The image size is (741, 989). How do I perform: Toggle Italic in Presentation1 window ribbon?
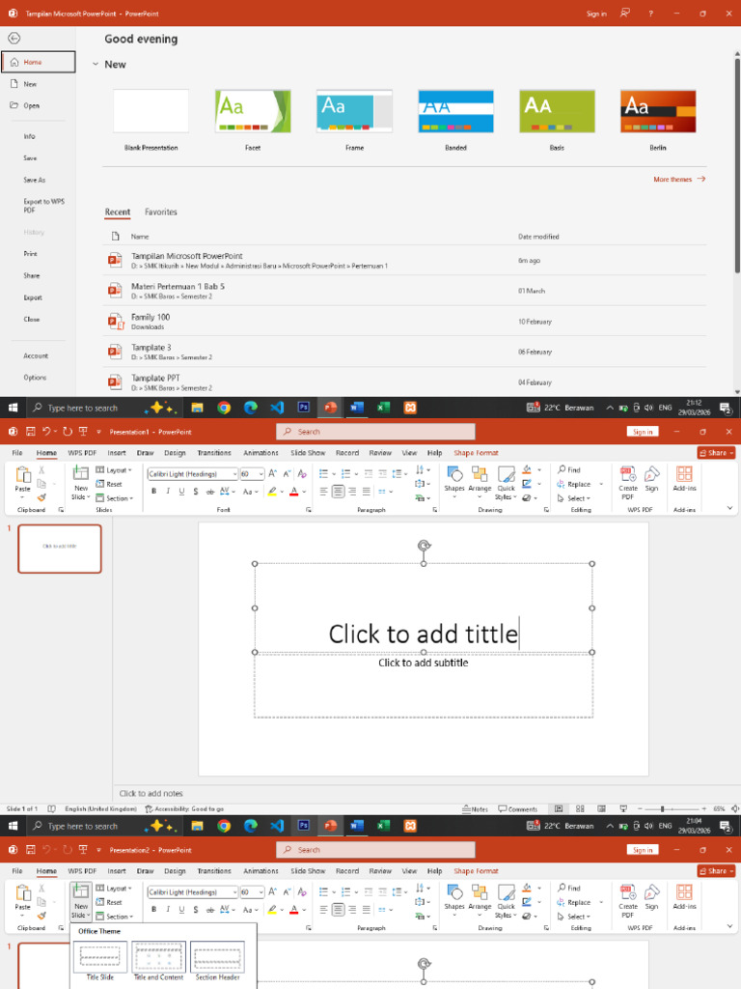168,492
